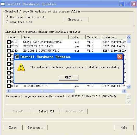Select Download from Internet radio option
The width and height of the screenshot is (137, 135).
pos(7,17)
